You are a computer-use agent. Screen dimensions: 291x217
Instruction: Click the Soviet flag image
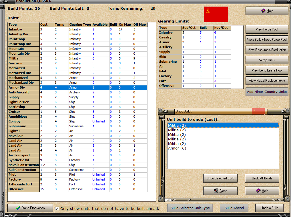216,15
